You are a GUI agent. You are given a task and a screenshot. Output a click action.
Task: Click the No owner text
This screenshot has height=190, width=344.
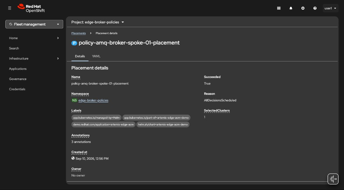coord(78,175)
